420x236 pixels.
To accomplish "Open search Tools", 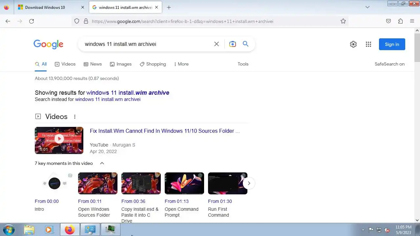I will click(x=243, y=64).
